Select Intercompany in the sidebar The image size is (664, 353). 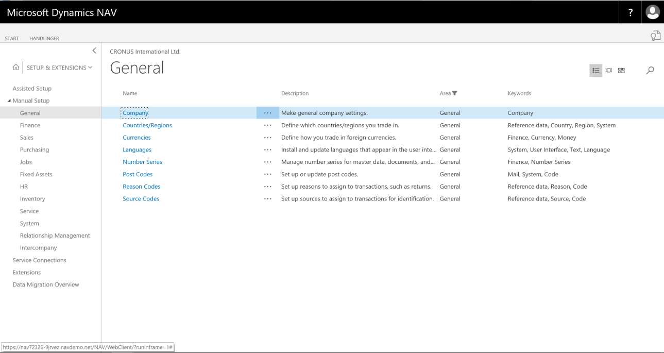39,248
